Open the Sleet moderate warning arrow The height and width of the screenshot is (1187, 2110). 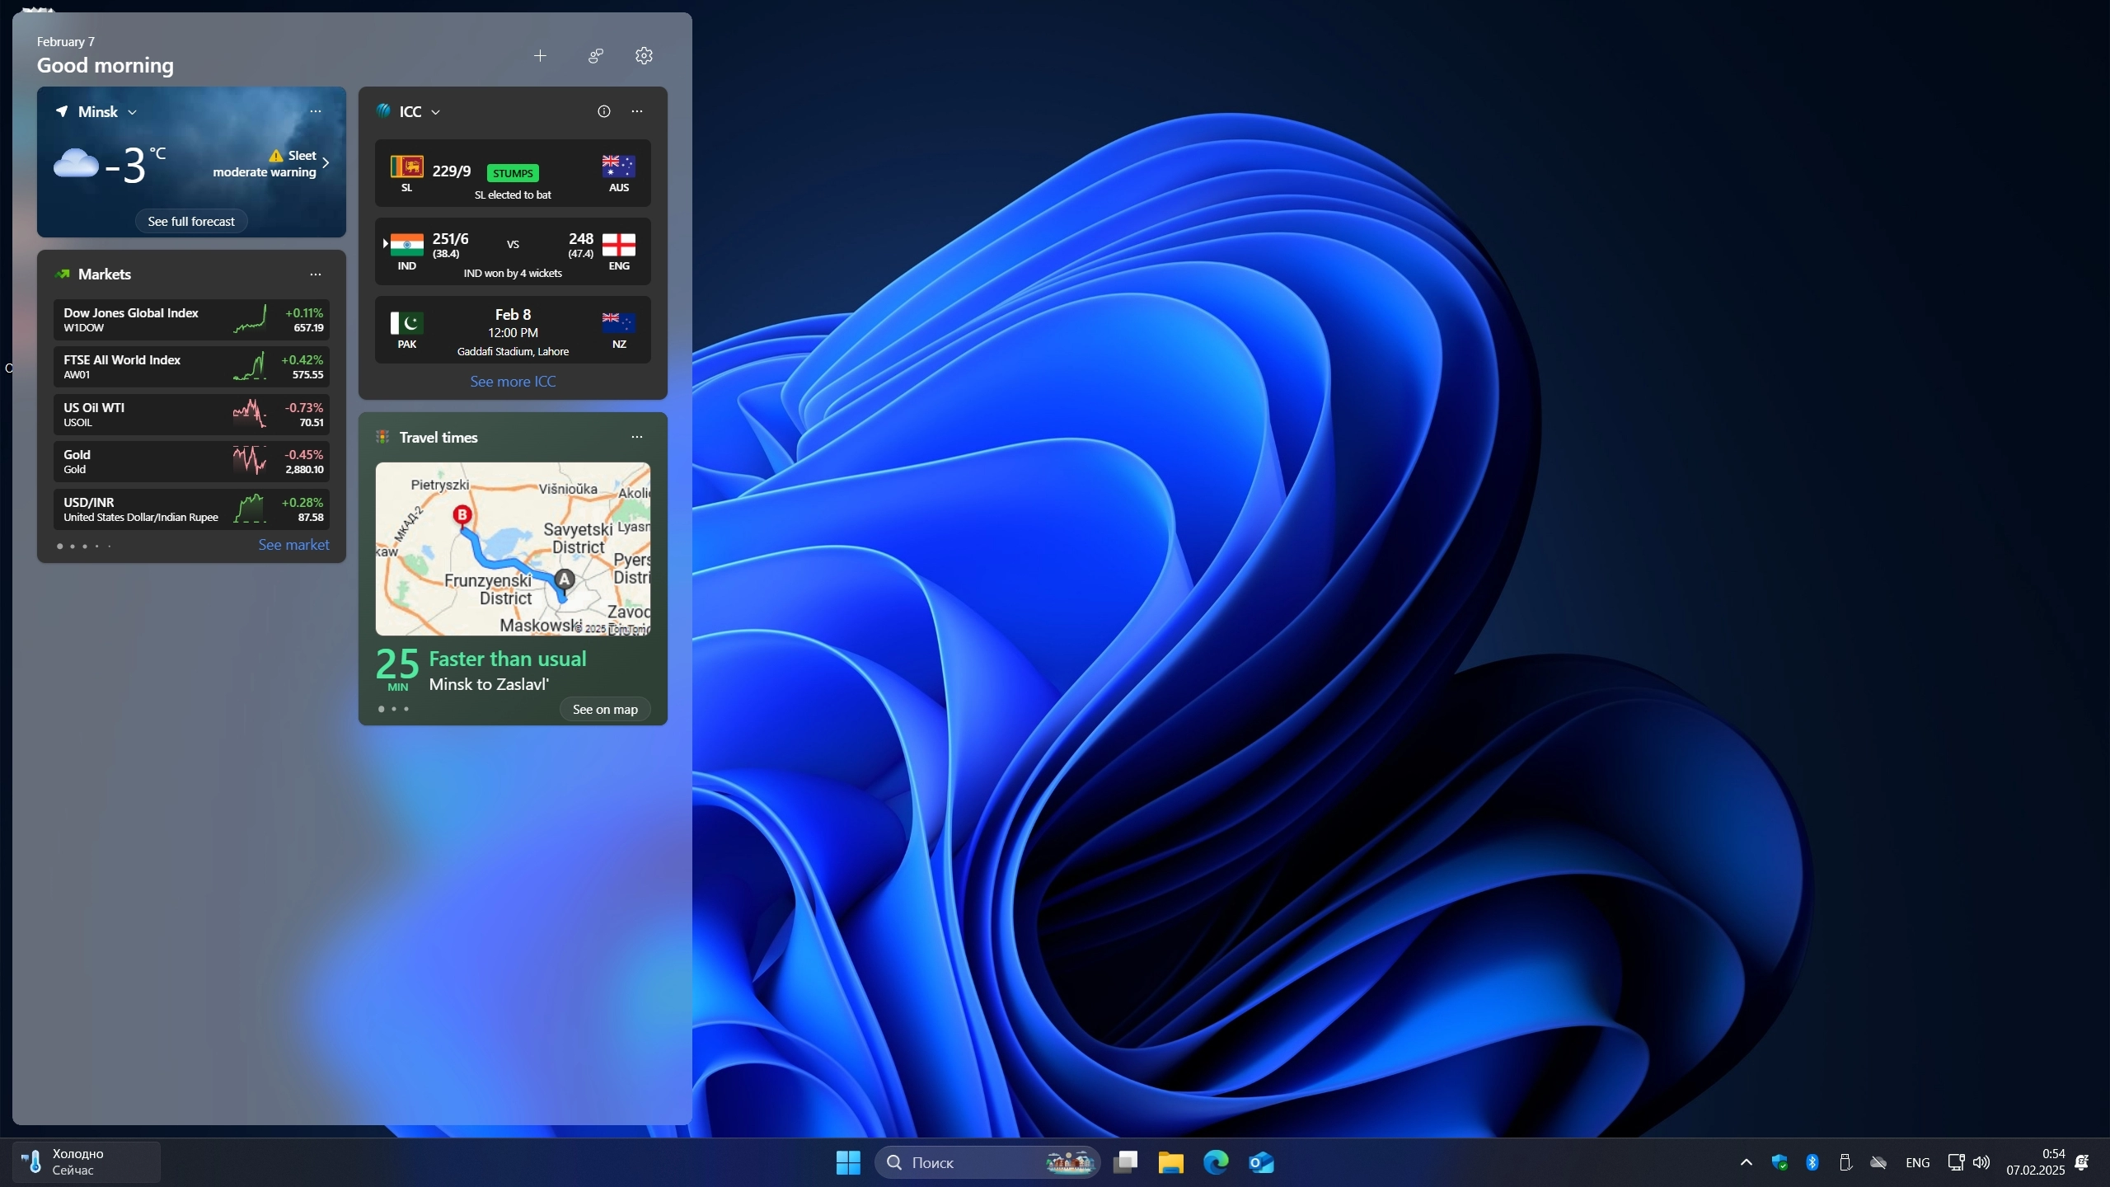pos(326,162)
